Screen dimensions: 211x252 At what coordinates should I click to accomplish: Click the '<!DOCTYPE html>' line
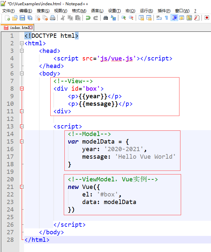(52, 36)
